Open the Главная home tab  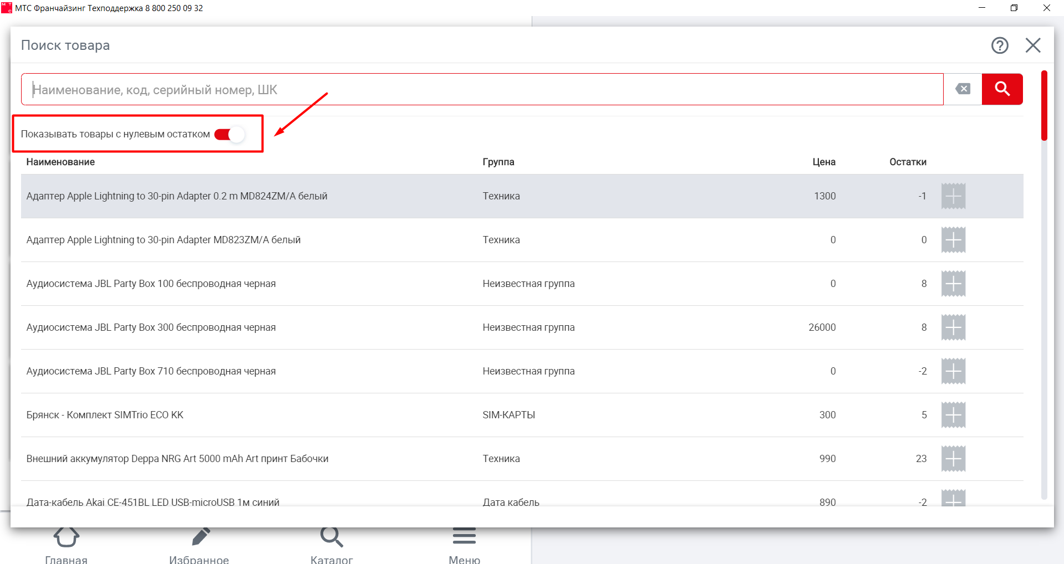pos(67,546)
